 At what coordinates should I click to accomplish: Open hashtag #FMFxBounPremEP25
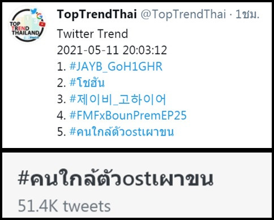coord(128,116)
